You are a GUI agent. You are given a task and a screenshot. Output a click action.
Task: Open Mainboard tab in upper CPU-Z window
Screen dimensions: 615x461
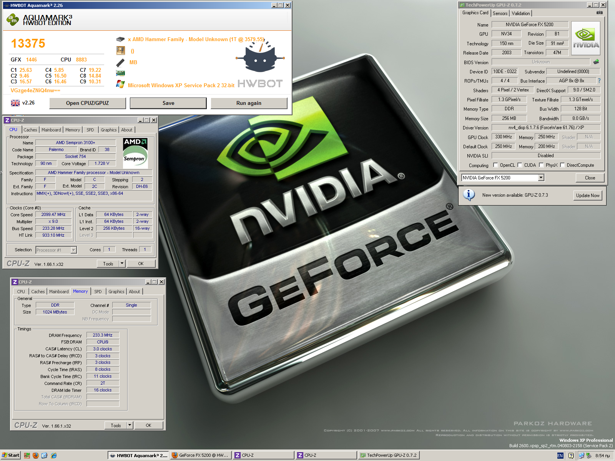51,130
